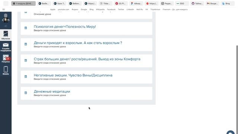Switch to the Урок 7... browser tab
The image size is (238, 134).
(59, 3)
